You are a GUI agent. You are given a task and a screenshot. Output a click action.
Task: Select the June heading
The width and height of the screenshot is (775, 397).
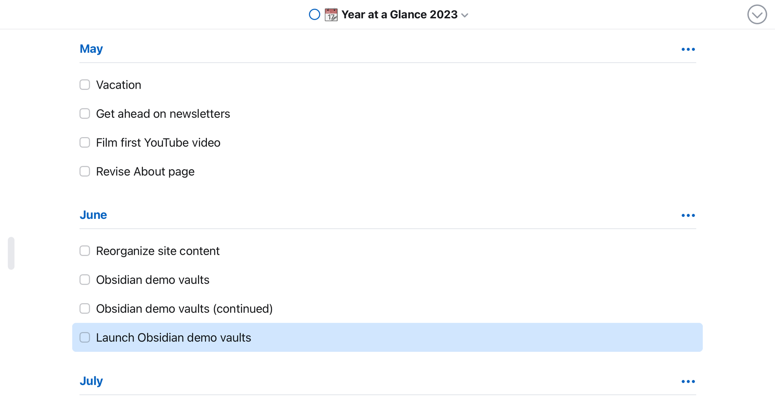(93, 215)
